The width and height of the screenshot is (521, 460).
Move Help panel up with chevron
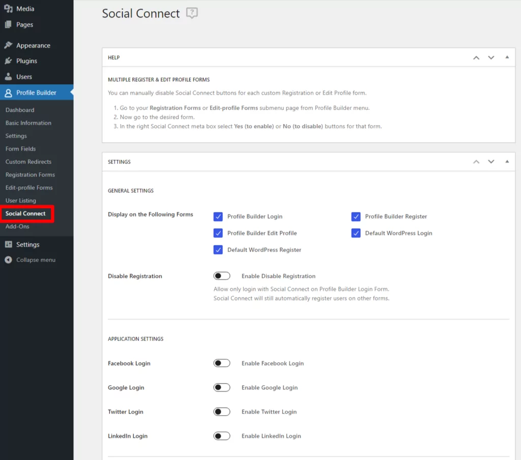(476, 57)
